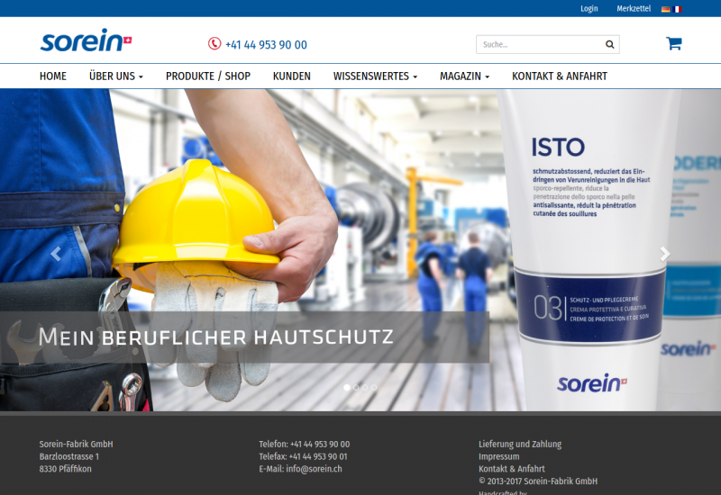This screenshot has height=495, width=721.
Task: Expand the Wissenswertes dropdown menu
Action: [x=375, y=76]
